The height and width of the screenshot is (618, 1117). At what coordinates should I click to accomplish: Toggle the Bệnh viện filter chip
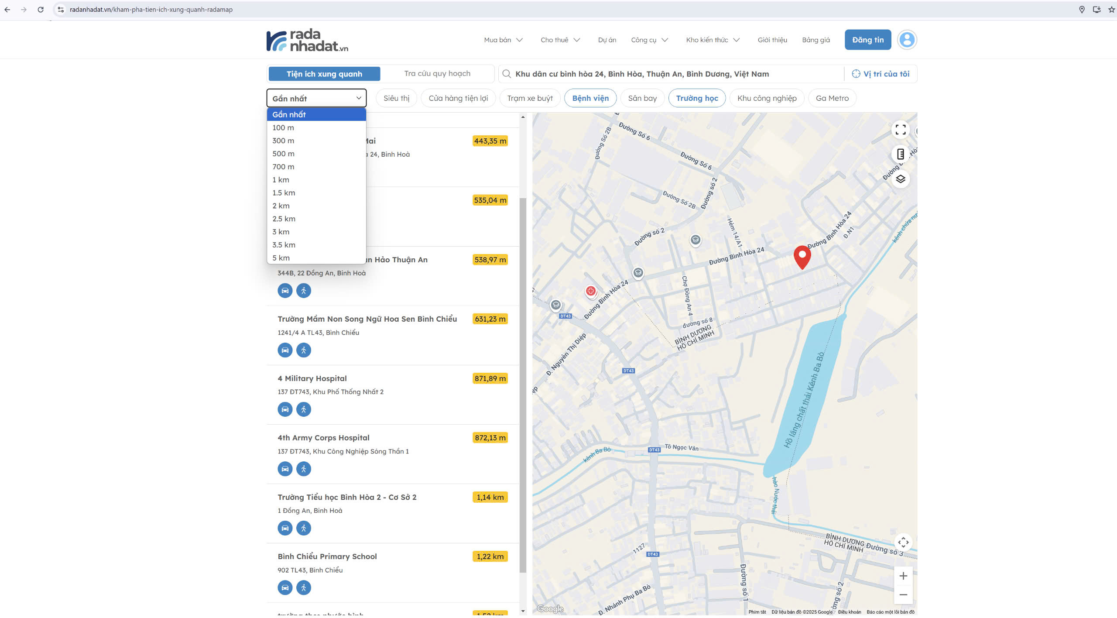(x=590, y=98)
